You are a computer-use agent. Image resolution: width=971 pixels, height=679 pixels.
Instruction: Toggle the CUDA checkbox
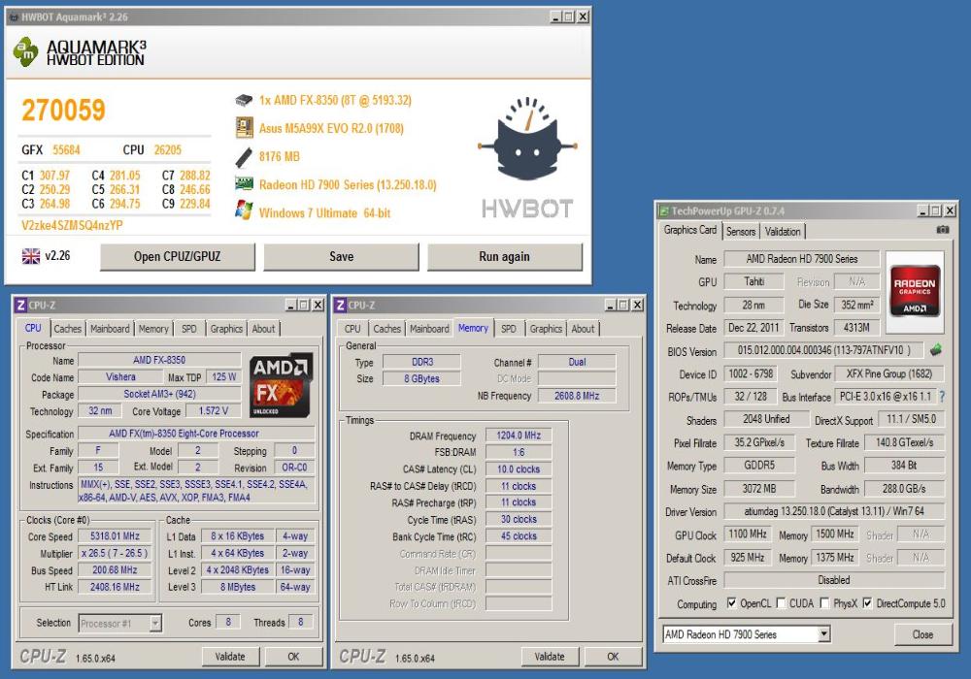pyautogui.click(x=781, y=603)
